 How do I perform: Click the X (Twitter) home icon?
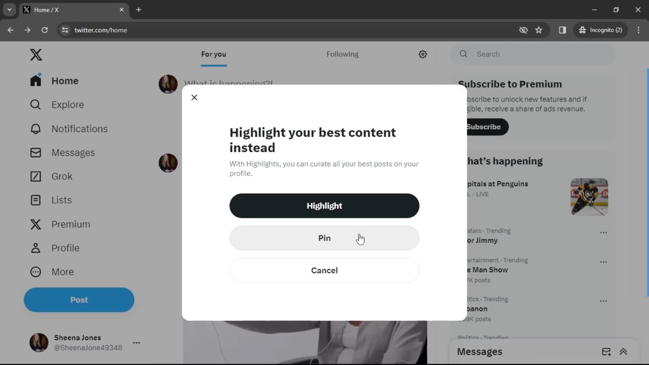pos(36,54)
